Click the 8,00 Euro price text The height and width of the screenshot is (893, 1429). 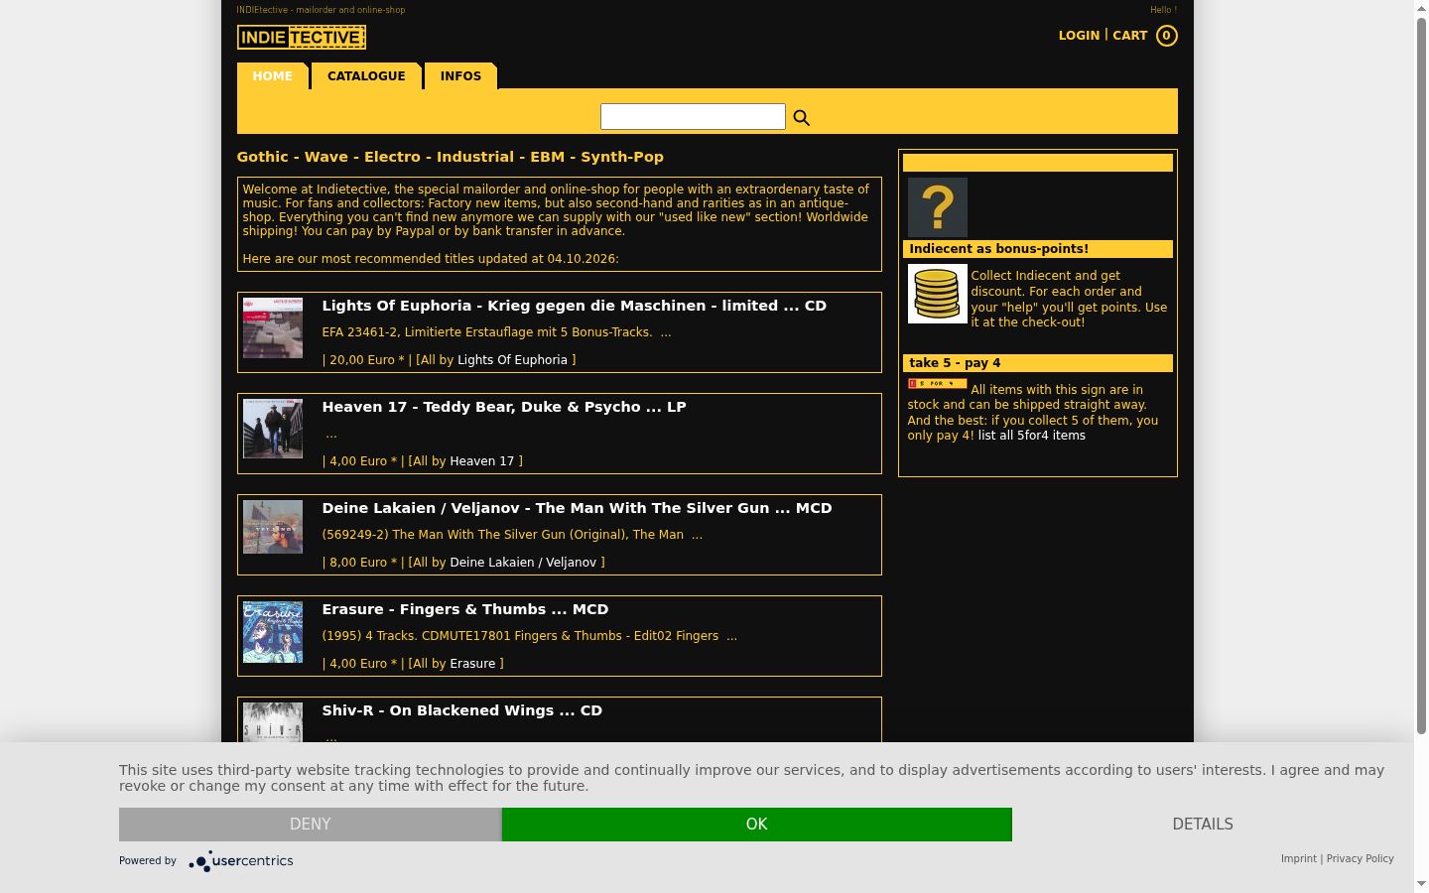click(x=358, y=563)
